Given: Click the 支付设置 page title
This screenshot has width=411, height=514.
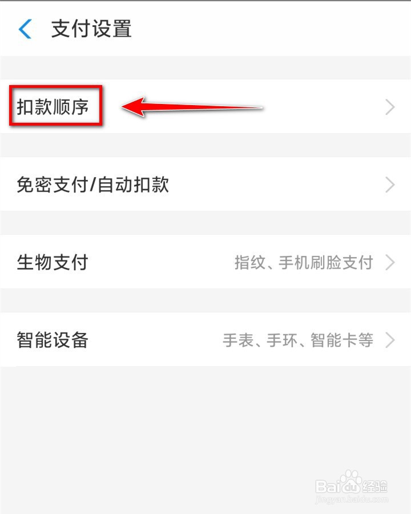Looking at the screenshot, I should [91, 29].
